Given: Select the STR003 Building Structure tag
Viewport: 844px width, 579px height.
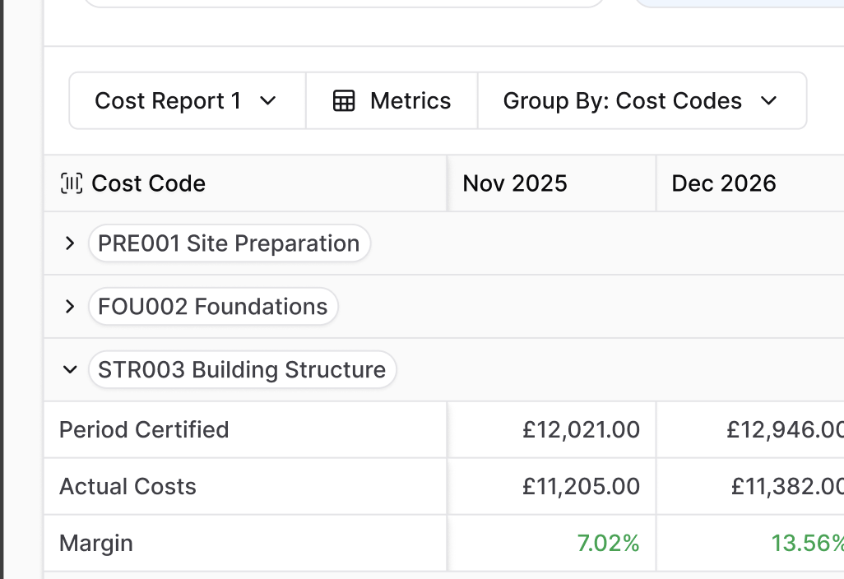Looking at the screenshot, I should coord(242,370).
